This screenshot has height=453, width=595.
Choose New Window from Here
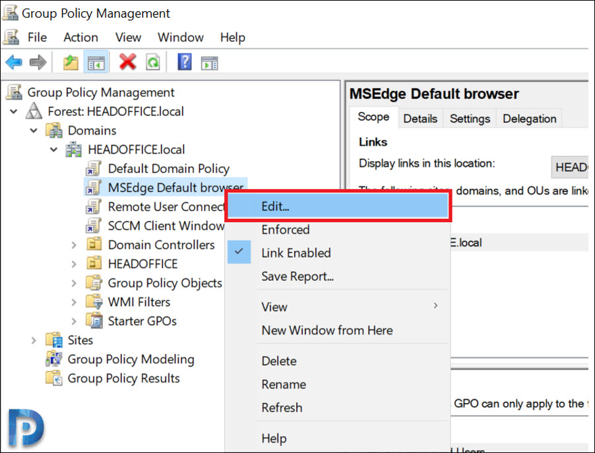tap(327, 330)
